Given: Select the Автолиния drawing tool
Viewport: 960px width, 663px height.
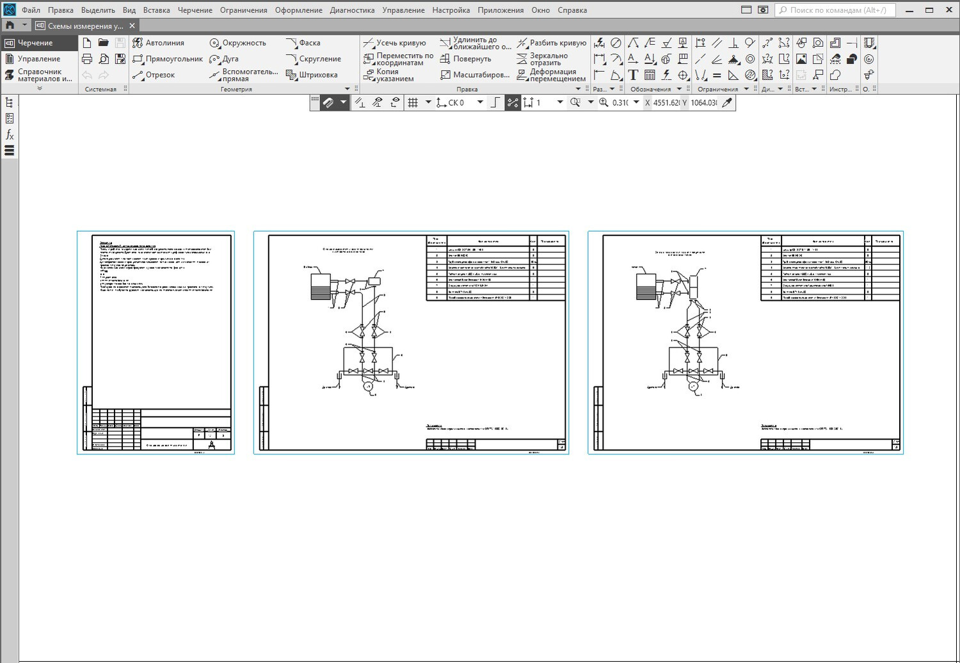Looking at the screenshot, I should [158, 43].
